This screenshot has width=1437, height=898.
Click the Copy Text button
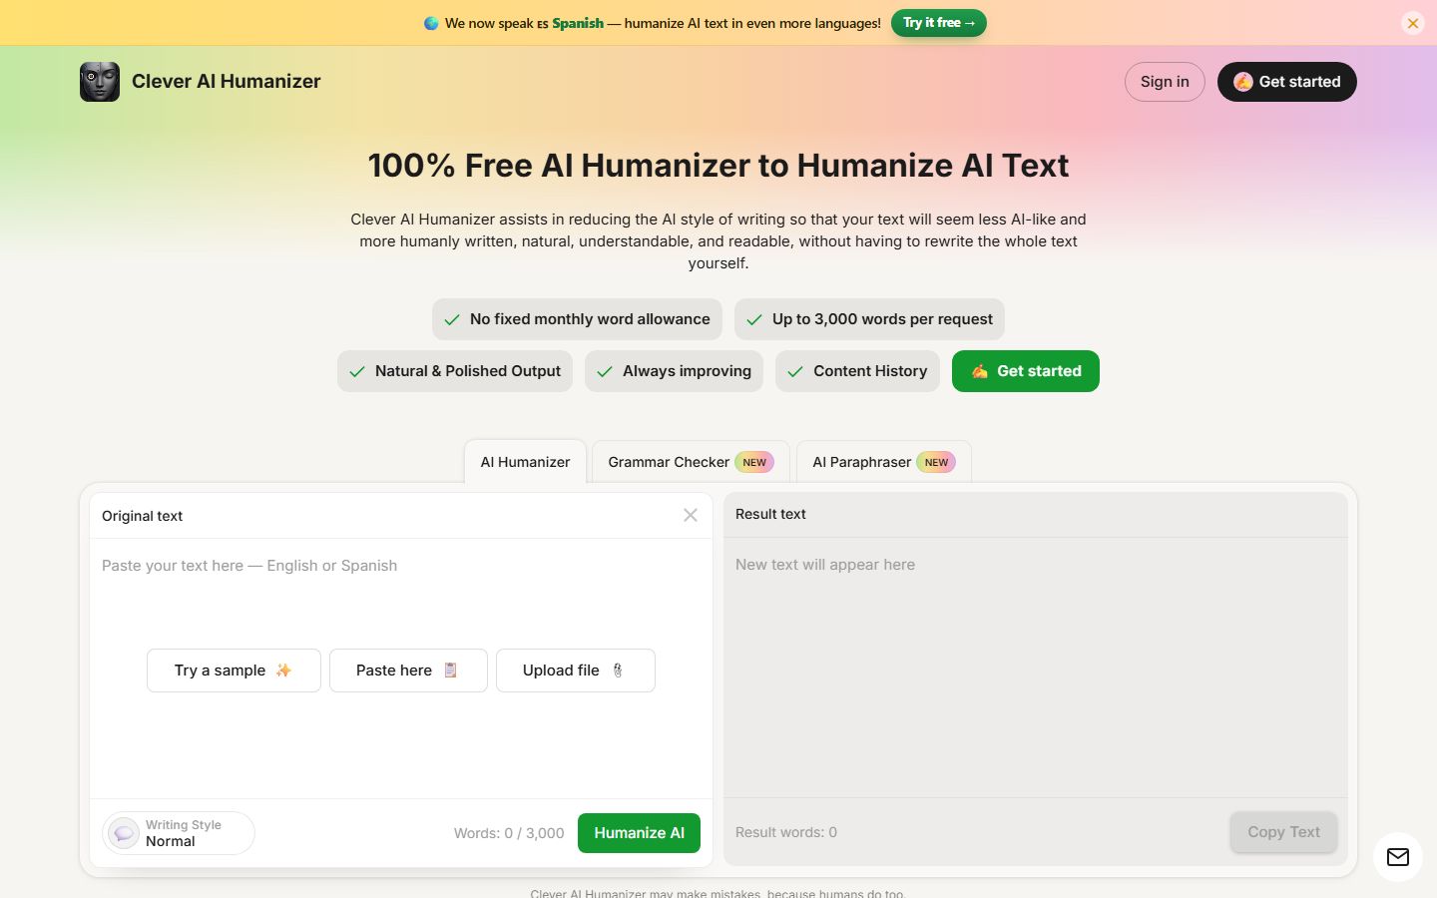tap(1283, 832)
